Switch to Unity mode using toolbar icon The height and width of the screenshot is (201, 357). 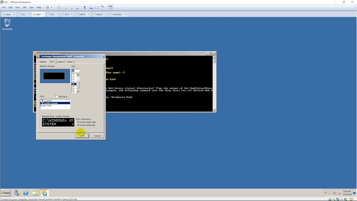pyautogui.click(x=102, y=7)
